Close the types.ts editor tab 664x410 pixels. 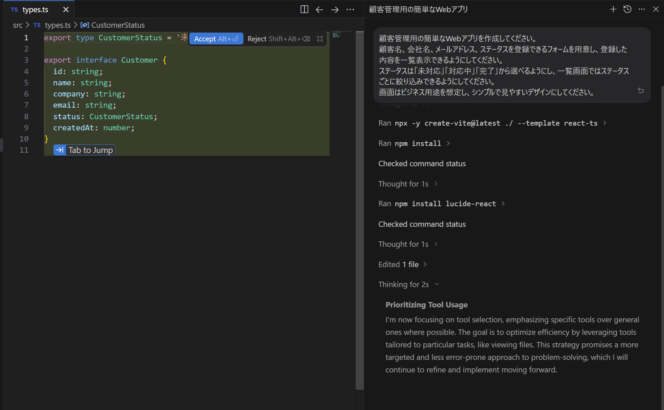point(66,9)
